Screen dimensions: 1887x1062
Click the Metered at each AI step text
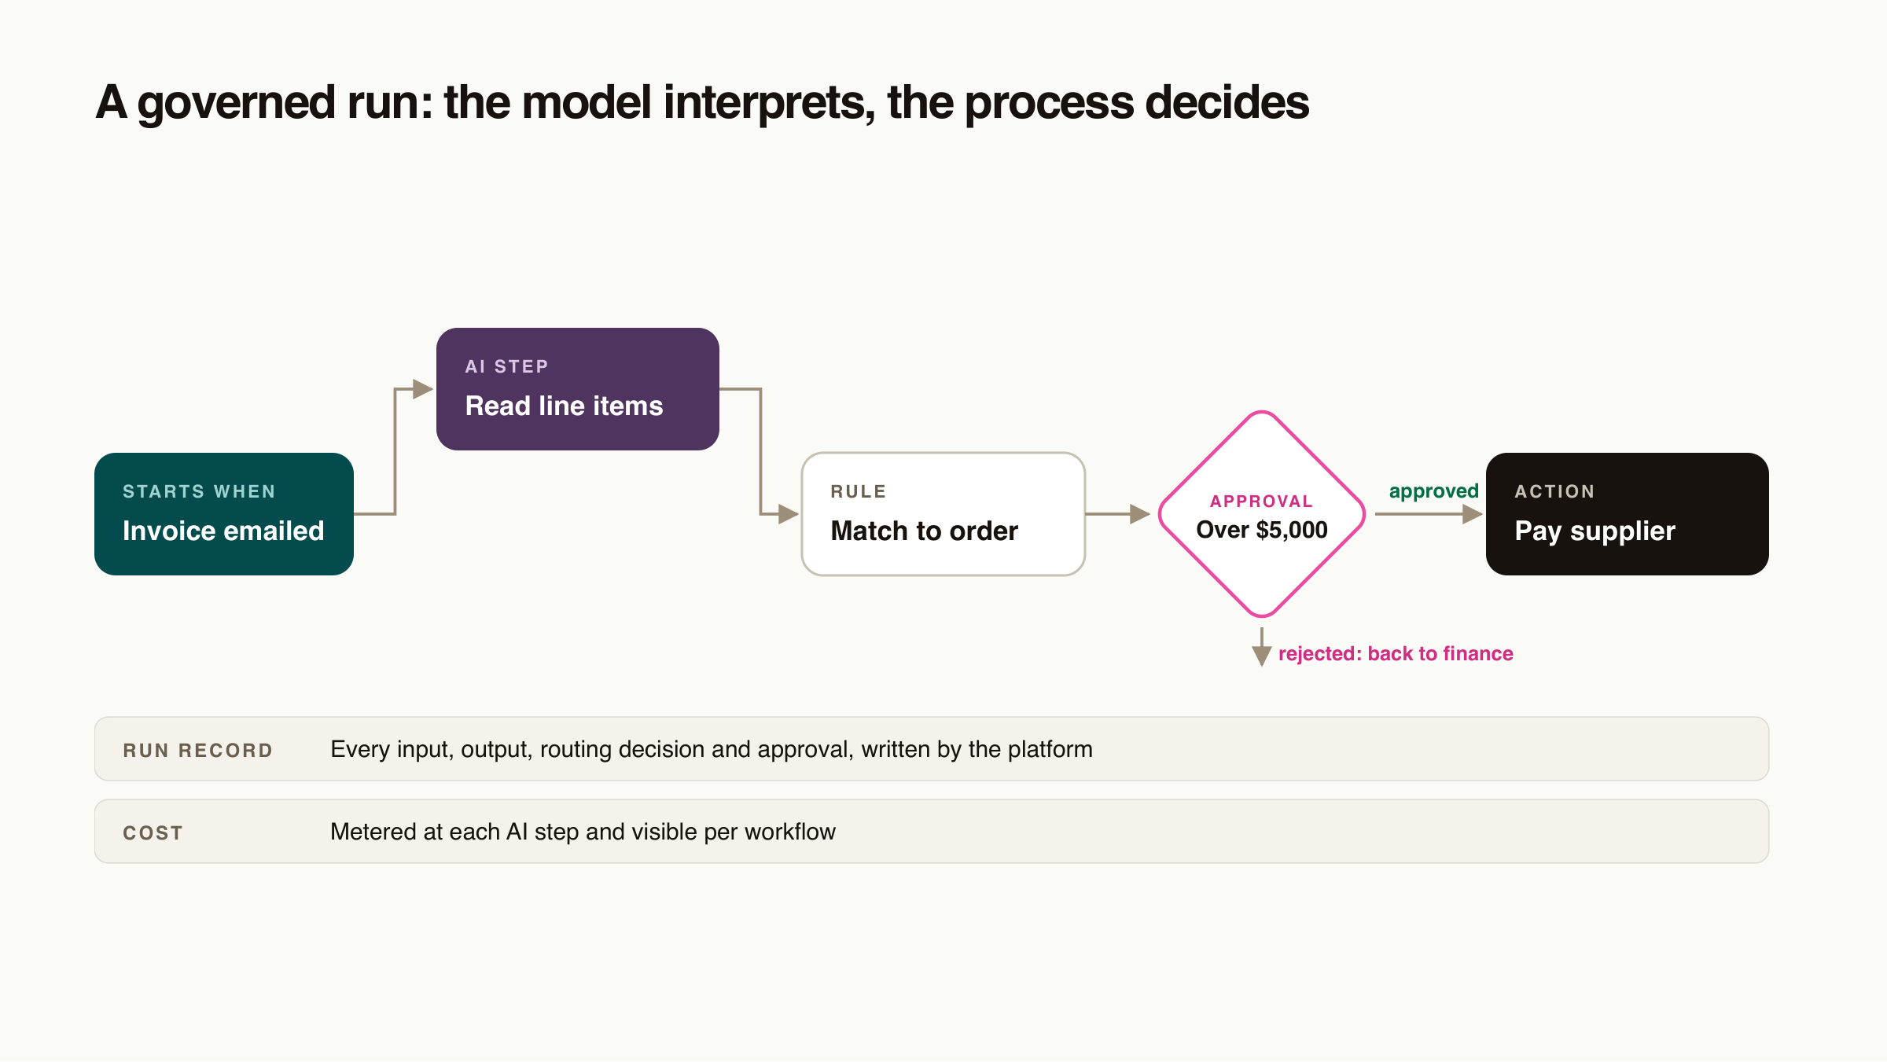pyautogui.click(x=583, y=832)
